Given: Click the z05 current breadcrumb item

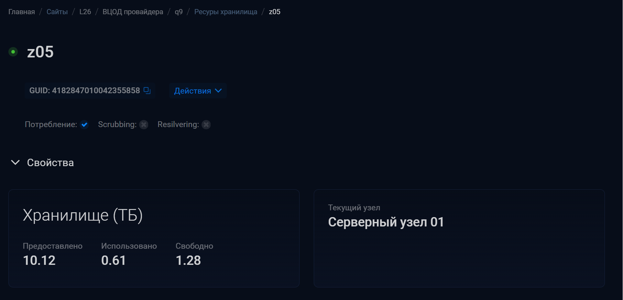Looking at the screenshot, I should [x=275, y=12].
